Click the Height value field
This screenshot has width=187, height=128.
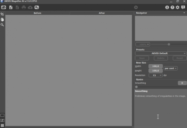click(156, 71)
